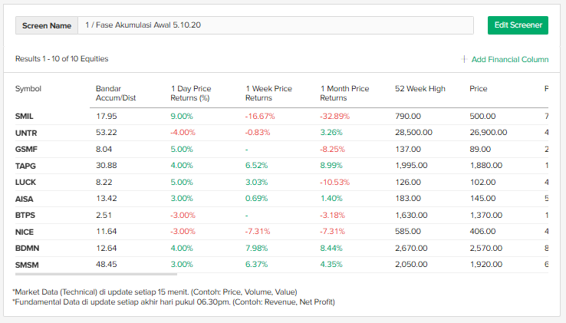566x323 pixels.
Task: Click the BDMN ticker symbol
Action: (x=26, y=249)
